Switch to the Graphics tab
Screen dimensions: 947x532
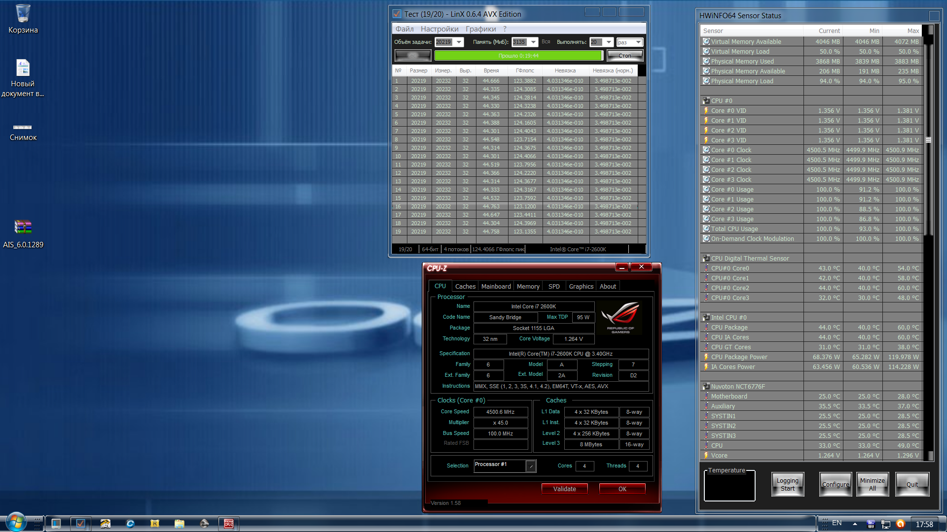pos(581,286)
